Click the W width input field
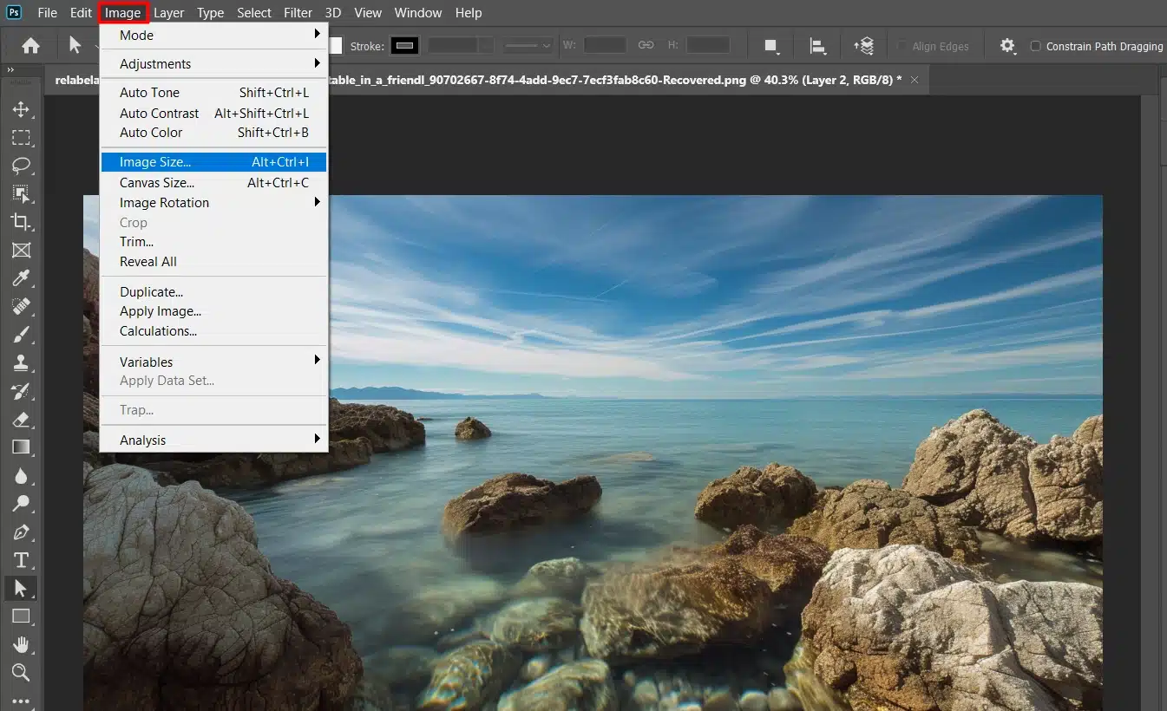The width and height of the screenshot is (1167, 711). [x=605, y=45]
